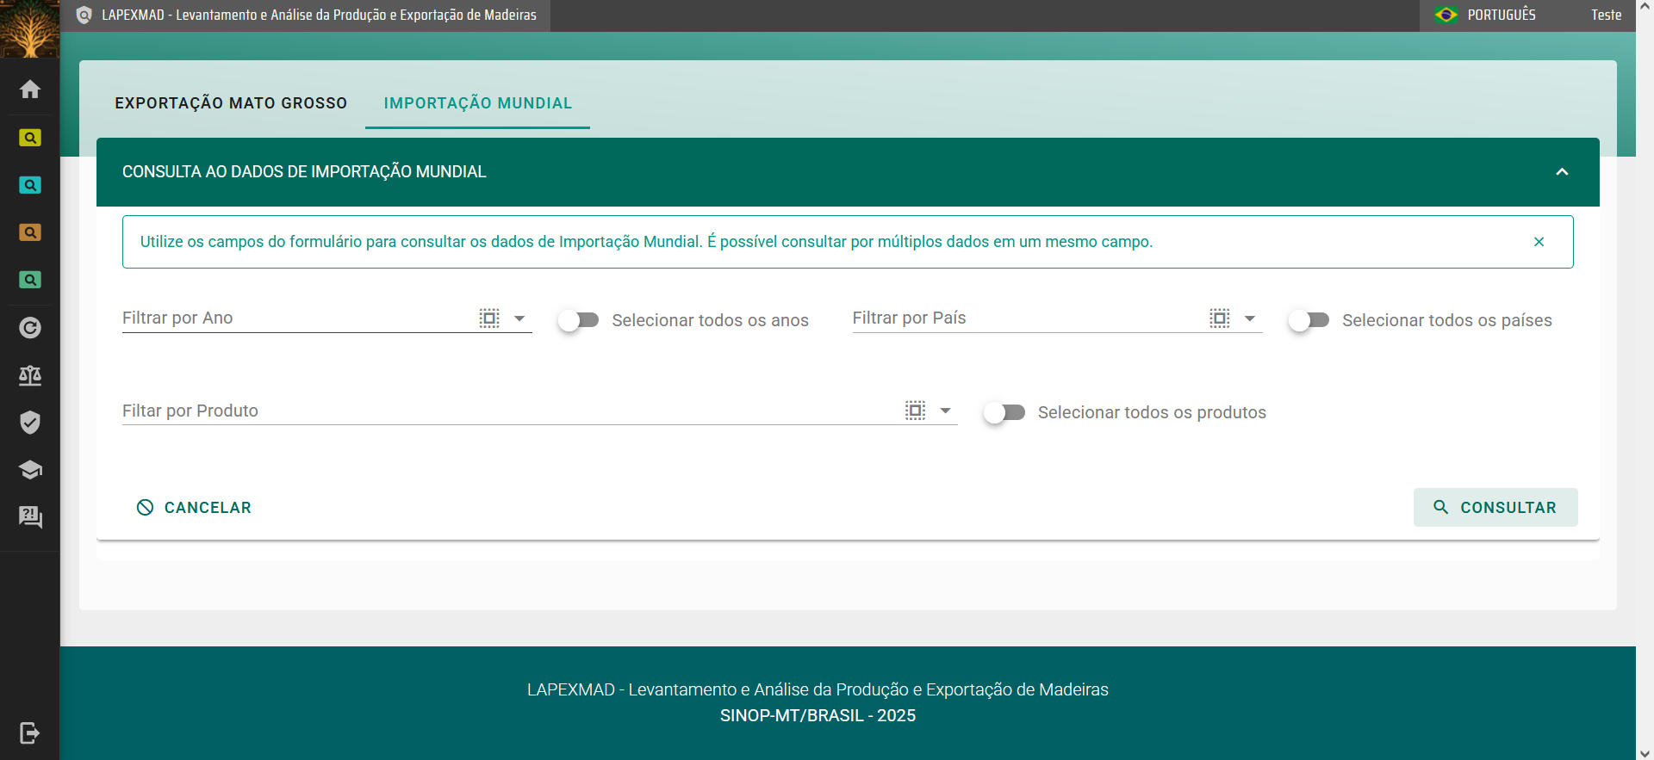Enable Selecionar todos os anos switch

pyautogui.click(x=578, y=320)
